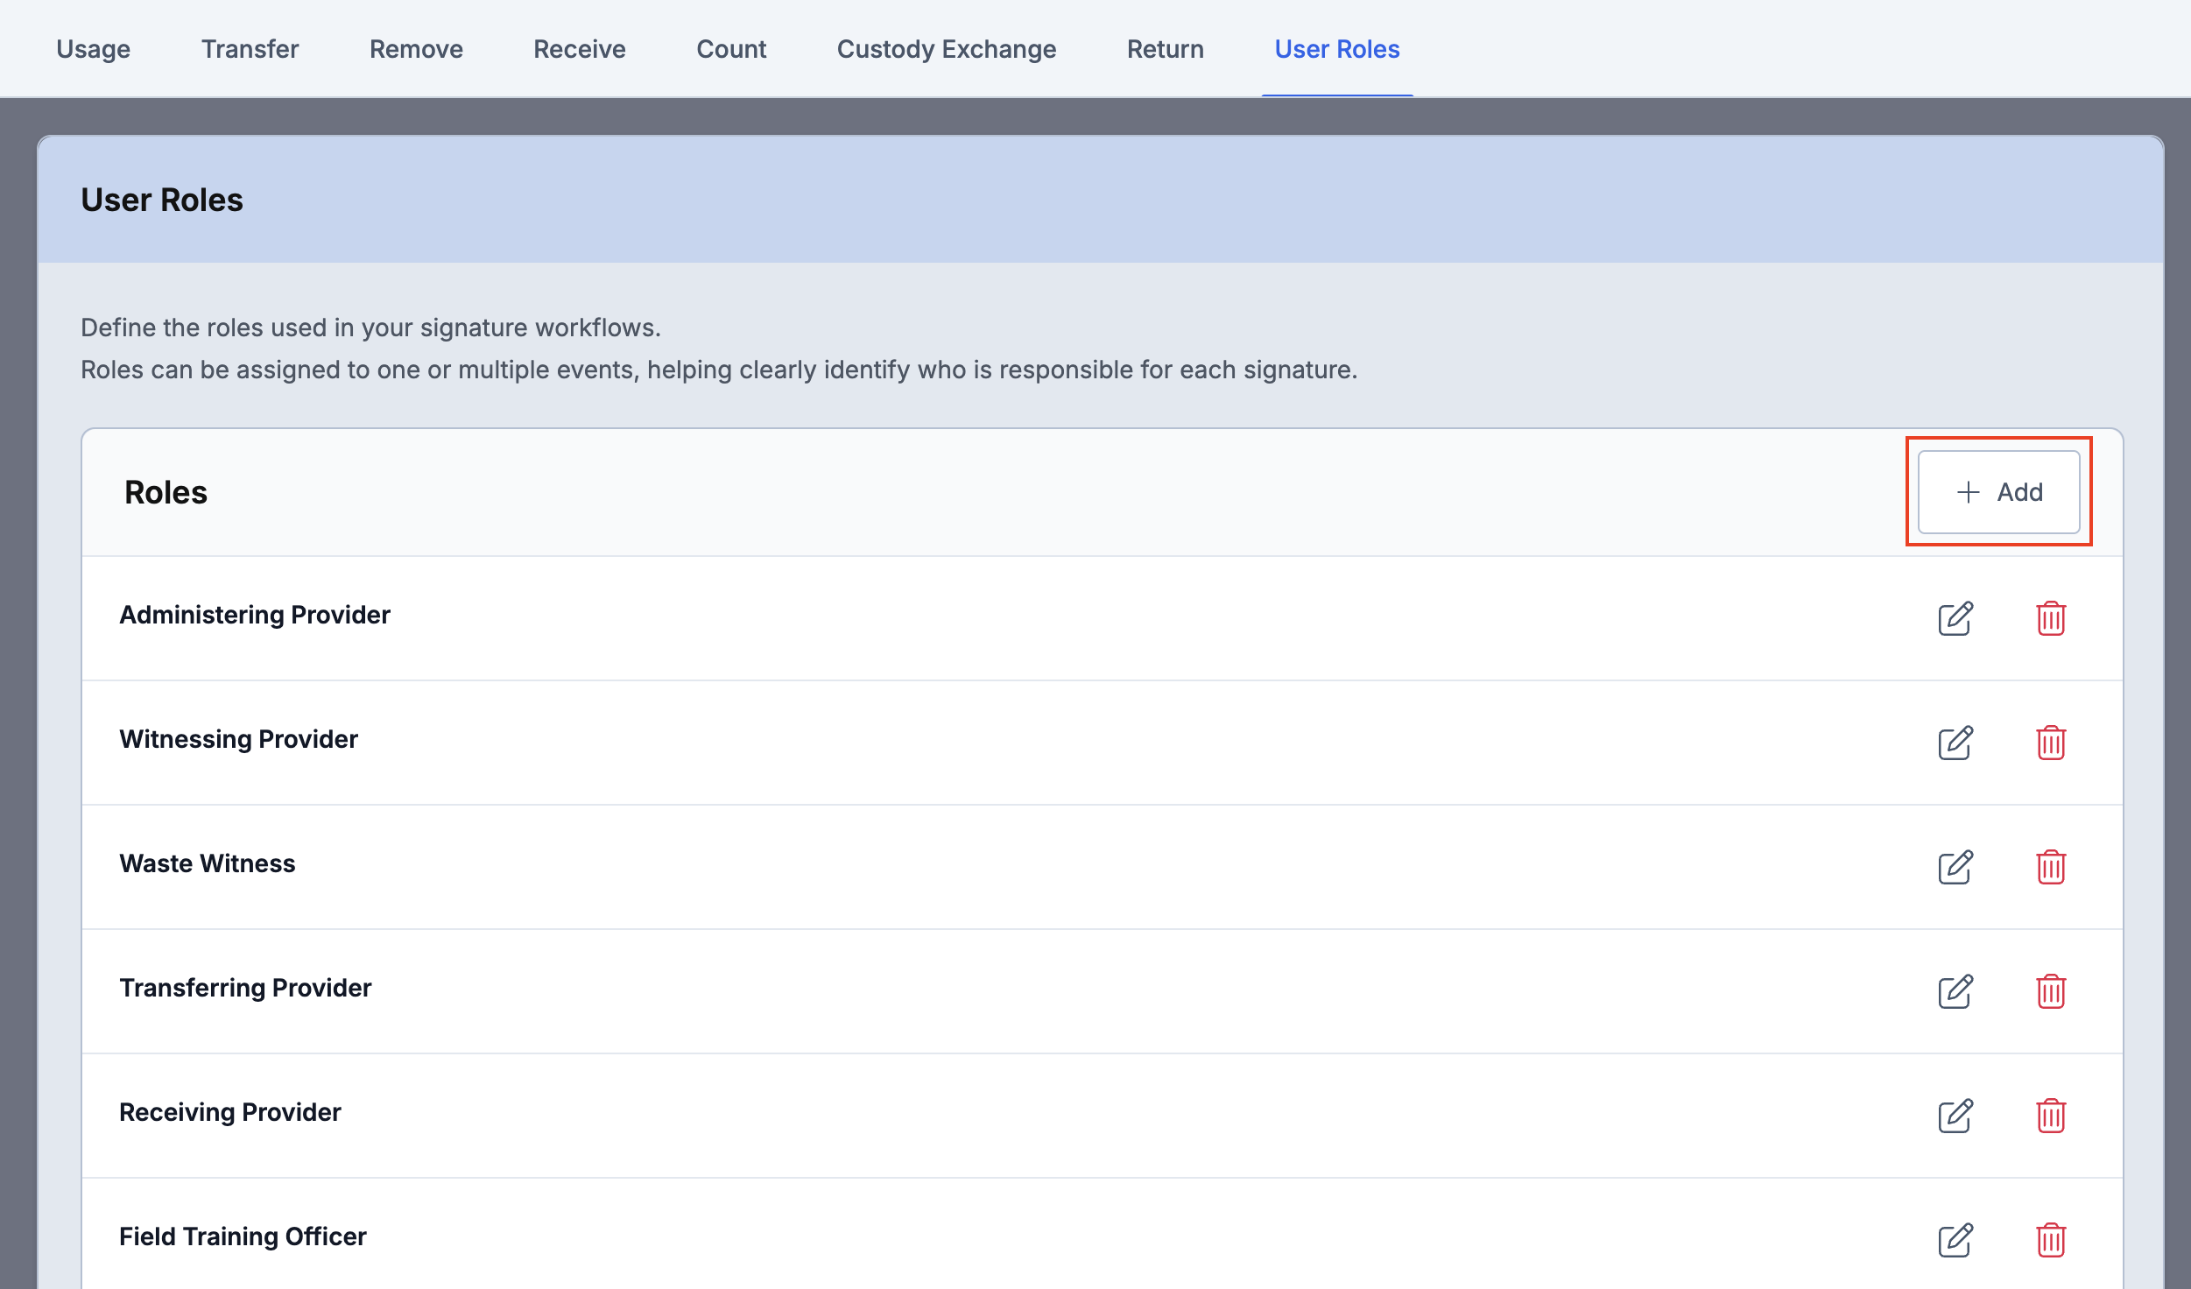The image size is (2191, 1289).
Task: Click the Roles list heading
Action: coord(166,492)
